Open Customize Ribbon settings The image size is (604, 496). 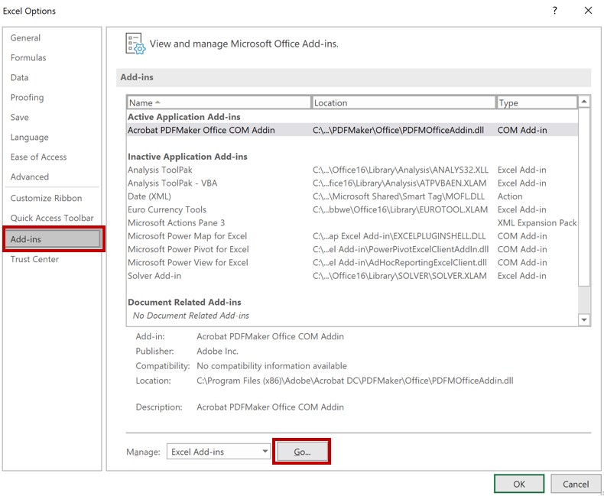click(x=47, y=199)
